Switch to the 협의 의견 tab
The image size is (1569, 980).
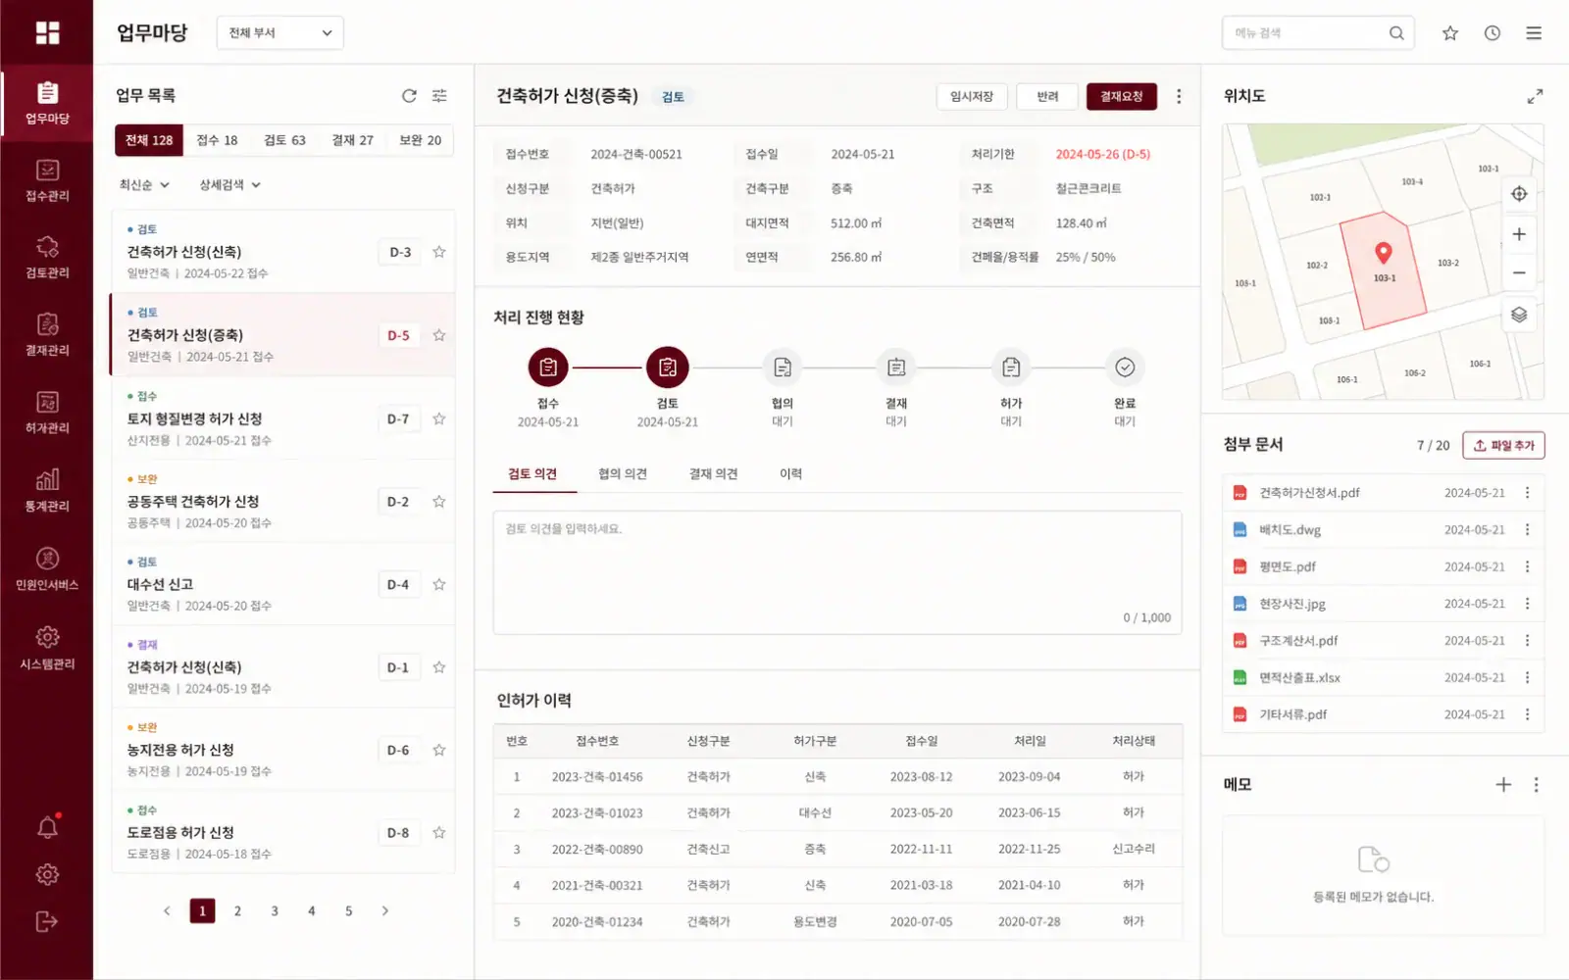click(x=623, y=473)
